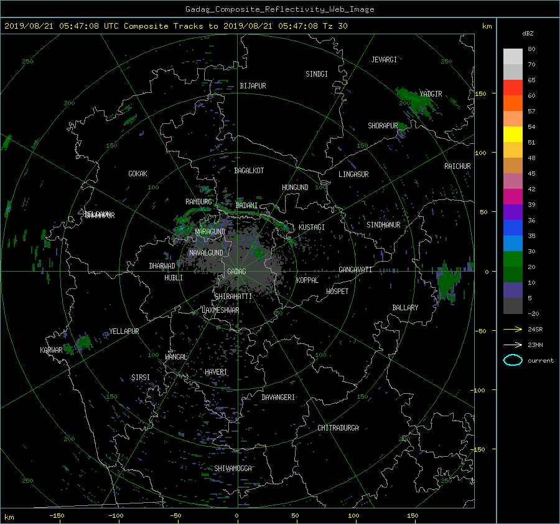Click the SHIVAMOGGA city label

click(233, 469)
